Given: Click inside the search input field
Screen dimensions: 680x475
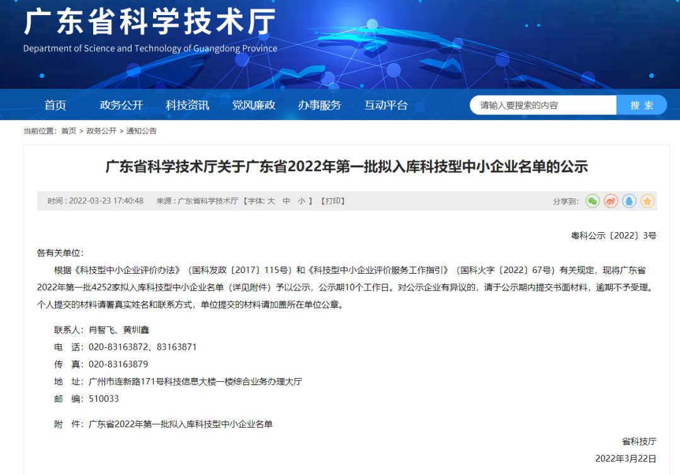Looking at the screenshot, I should (x=543, y=104).
